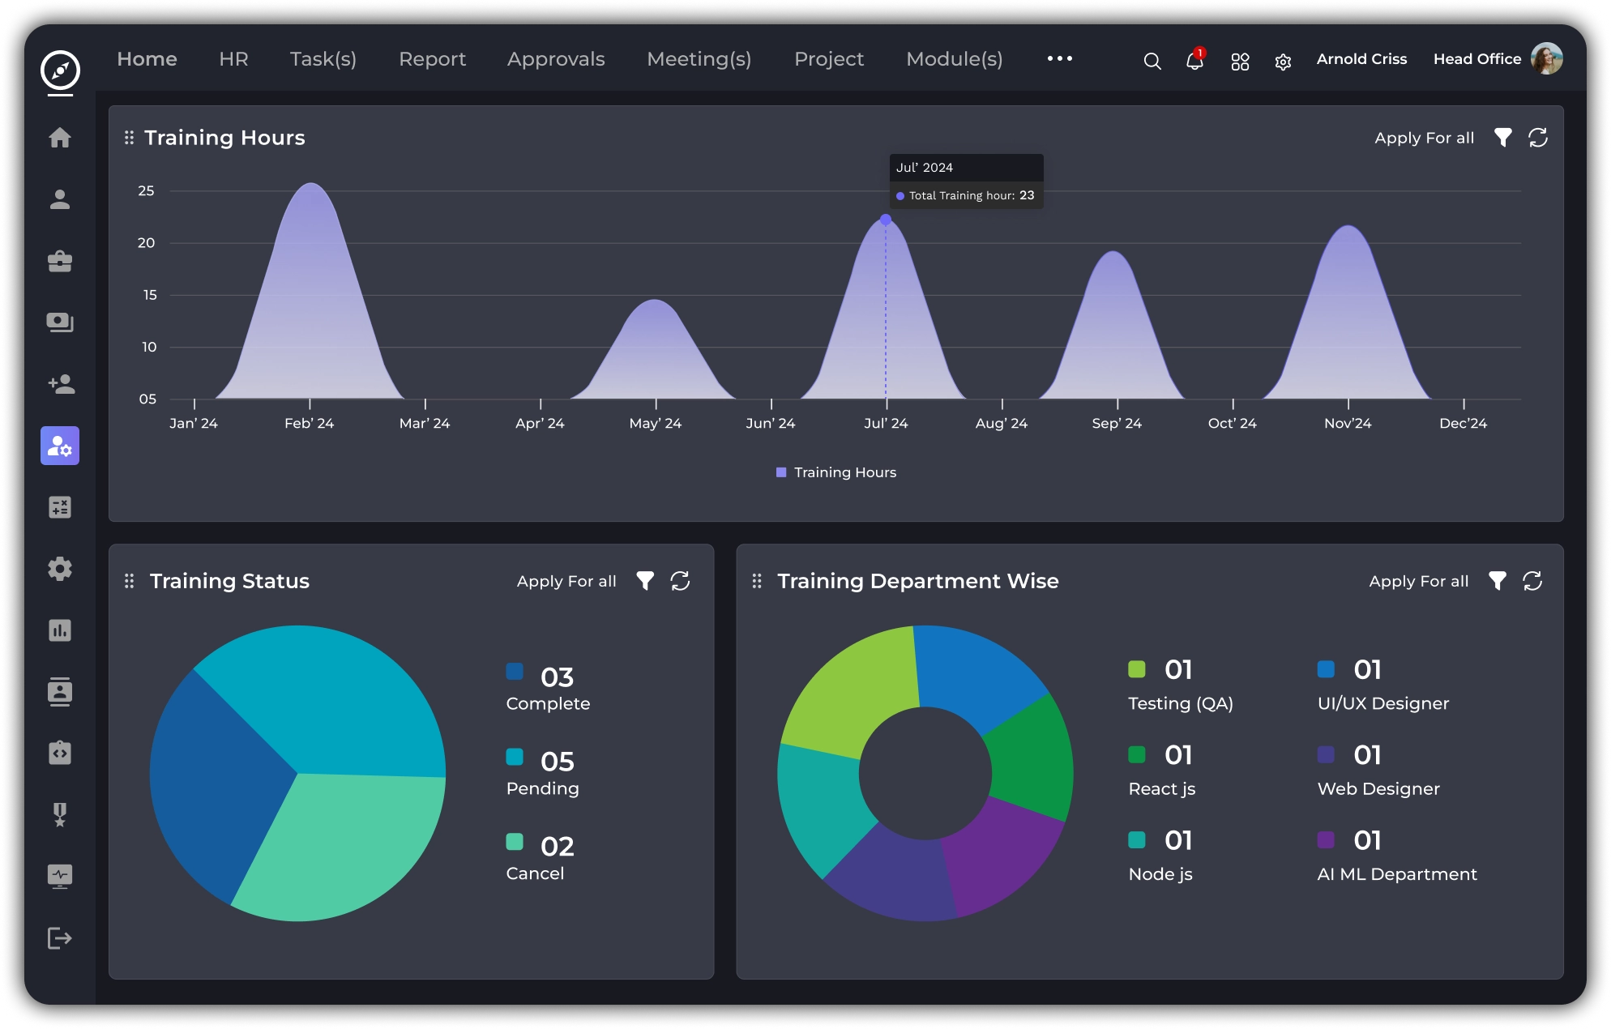Click the user profile avatar
The image size is (1611, 1029).
[x=1546, y=59]
